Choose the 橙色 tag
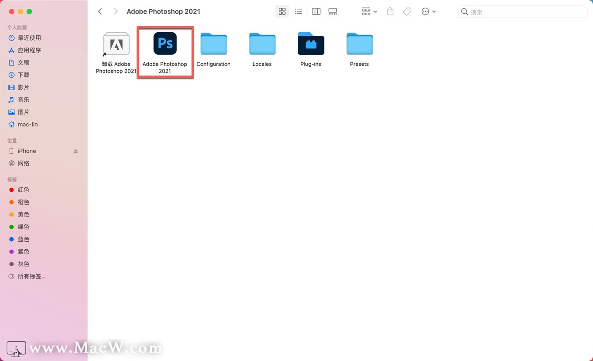Screen dimensions: 593x361 [23, 202]
